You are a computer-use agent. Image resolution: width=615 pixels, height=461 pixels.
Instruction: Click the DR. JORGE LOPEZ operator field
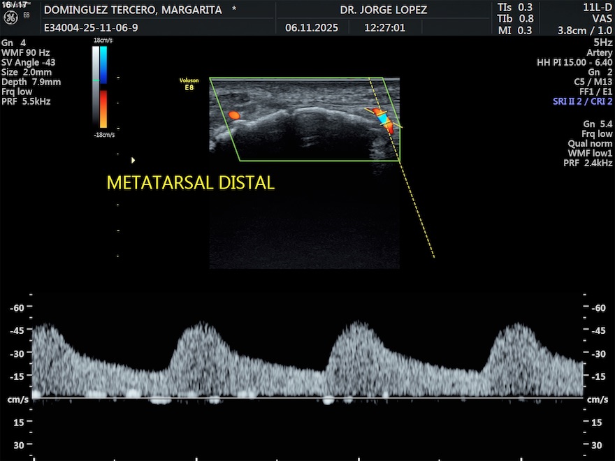[383, 10]
